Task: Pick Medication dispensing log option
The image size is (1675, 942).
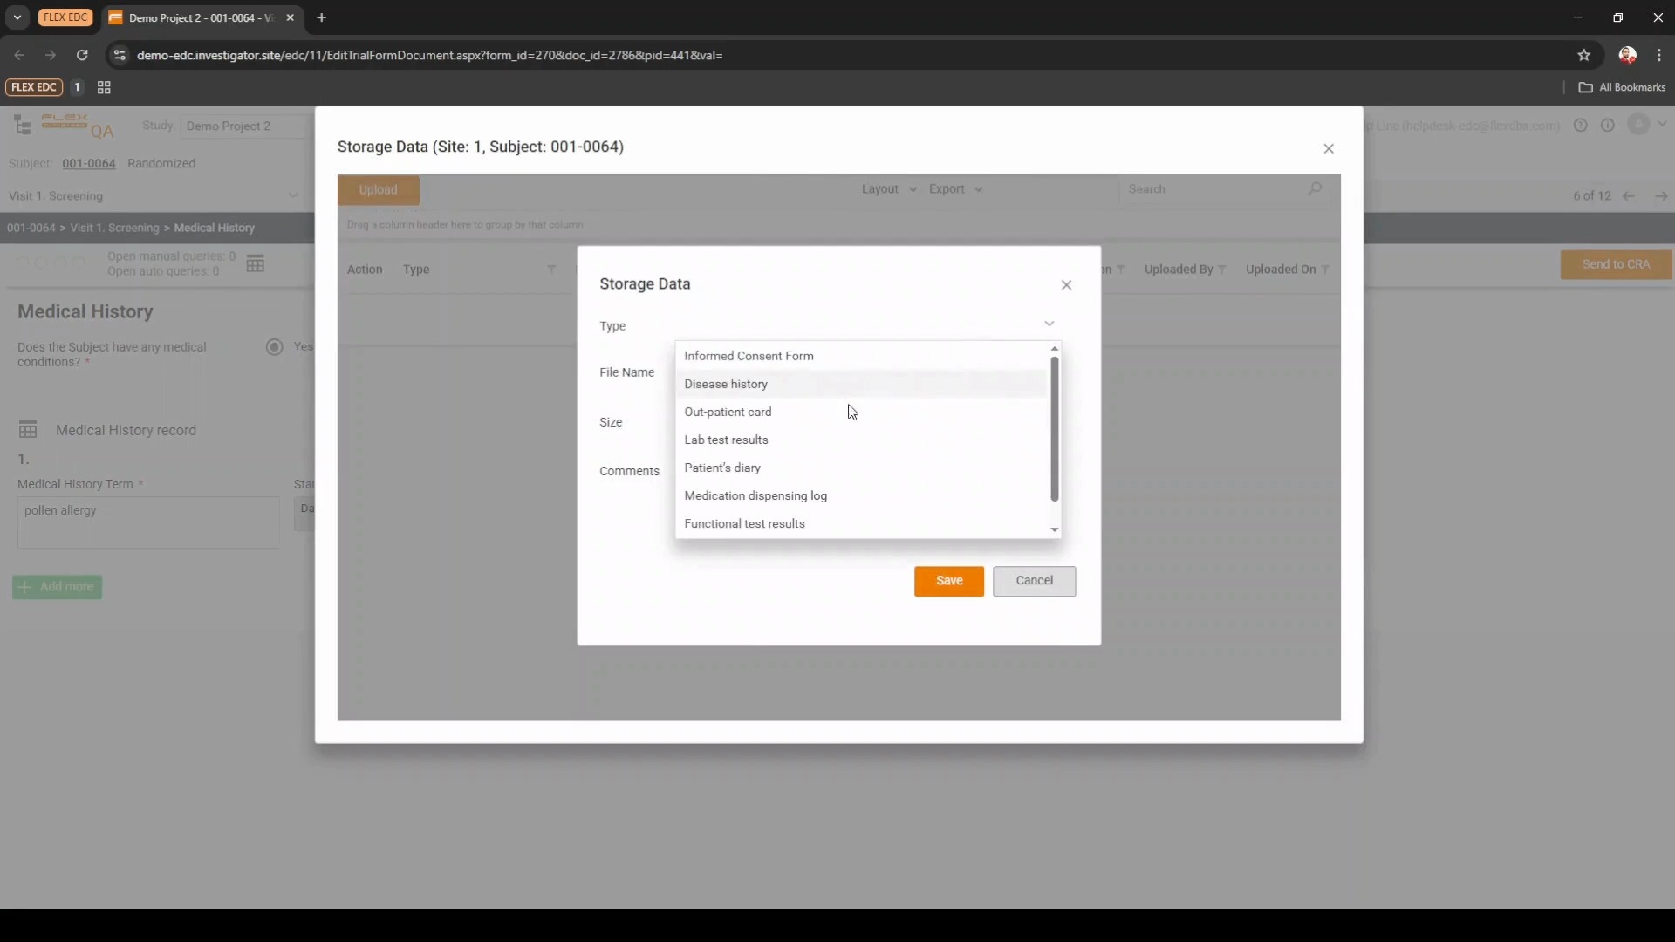Action: point(755,495)
